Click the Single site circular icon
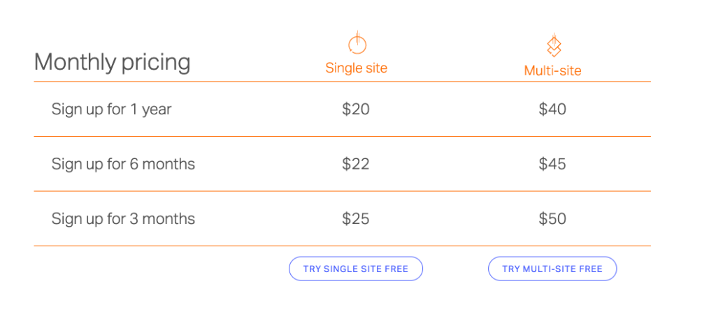Screen dimensions: 716x316 click(x=357, y=43)
